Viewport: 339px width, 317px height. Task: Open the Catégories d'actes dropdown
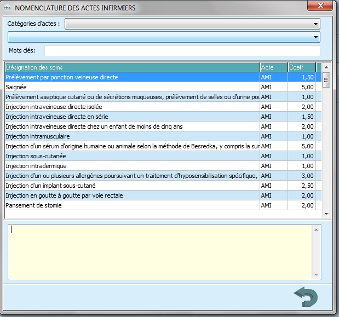[192, 24]
